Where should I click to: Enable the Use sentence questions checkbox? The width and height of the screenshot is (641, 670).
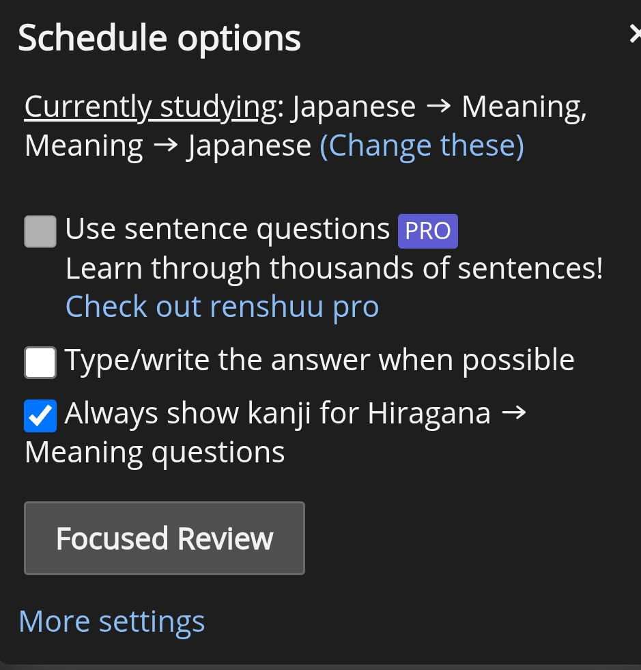(x=40, y=231)
